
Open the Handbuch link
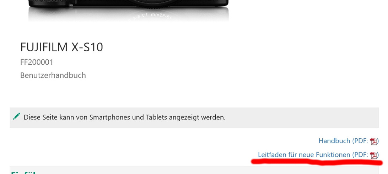click(334, 141)
